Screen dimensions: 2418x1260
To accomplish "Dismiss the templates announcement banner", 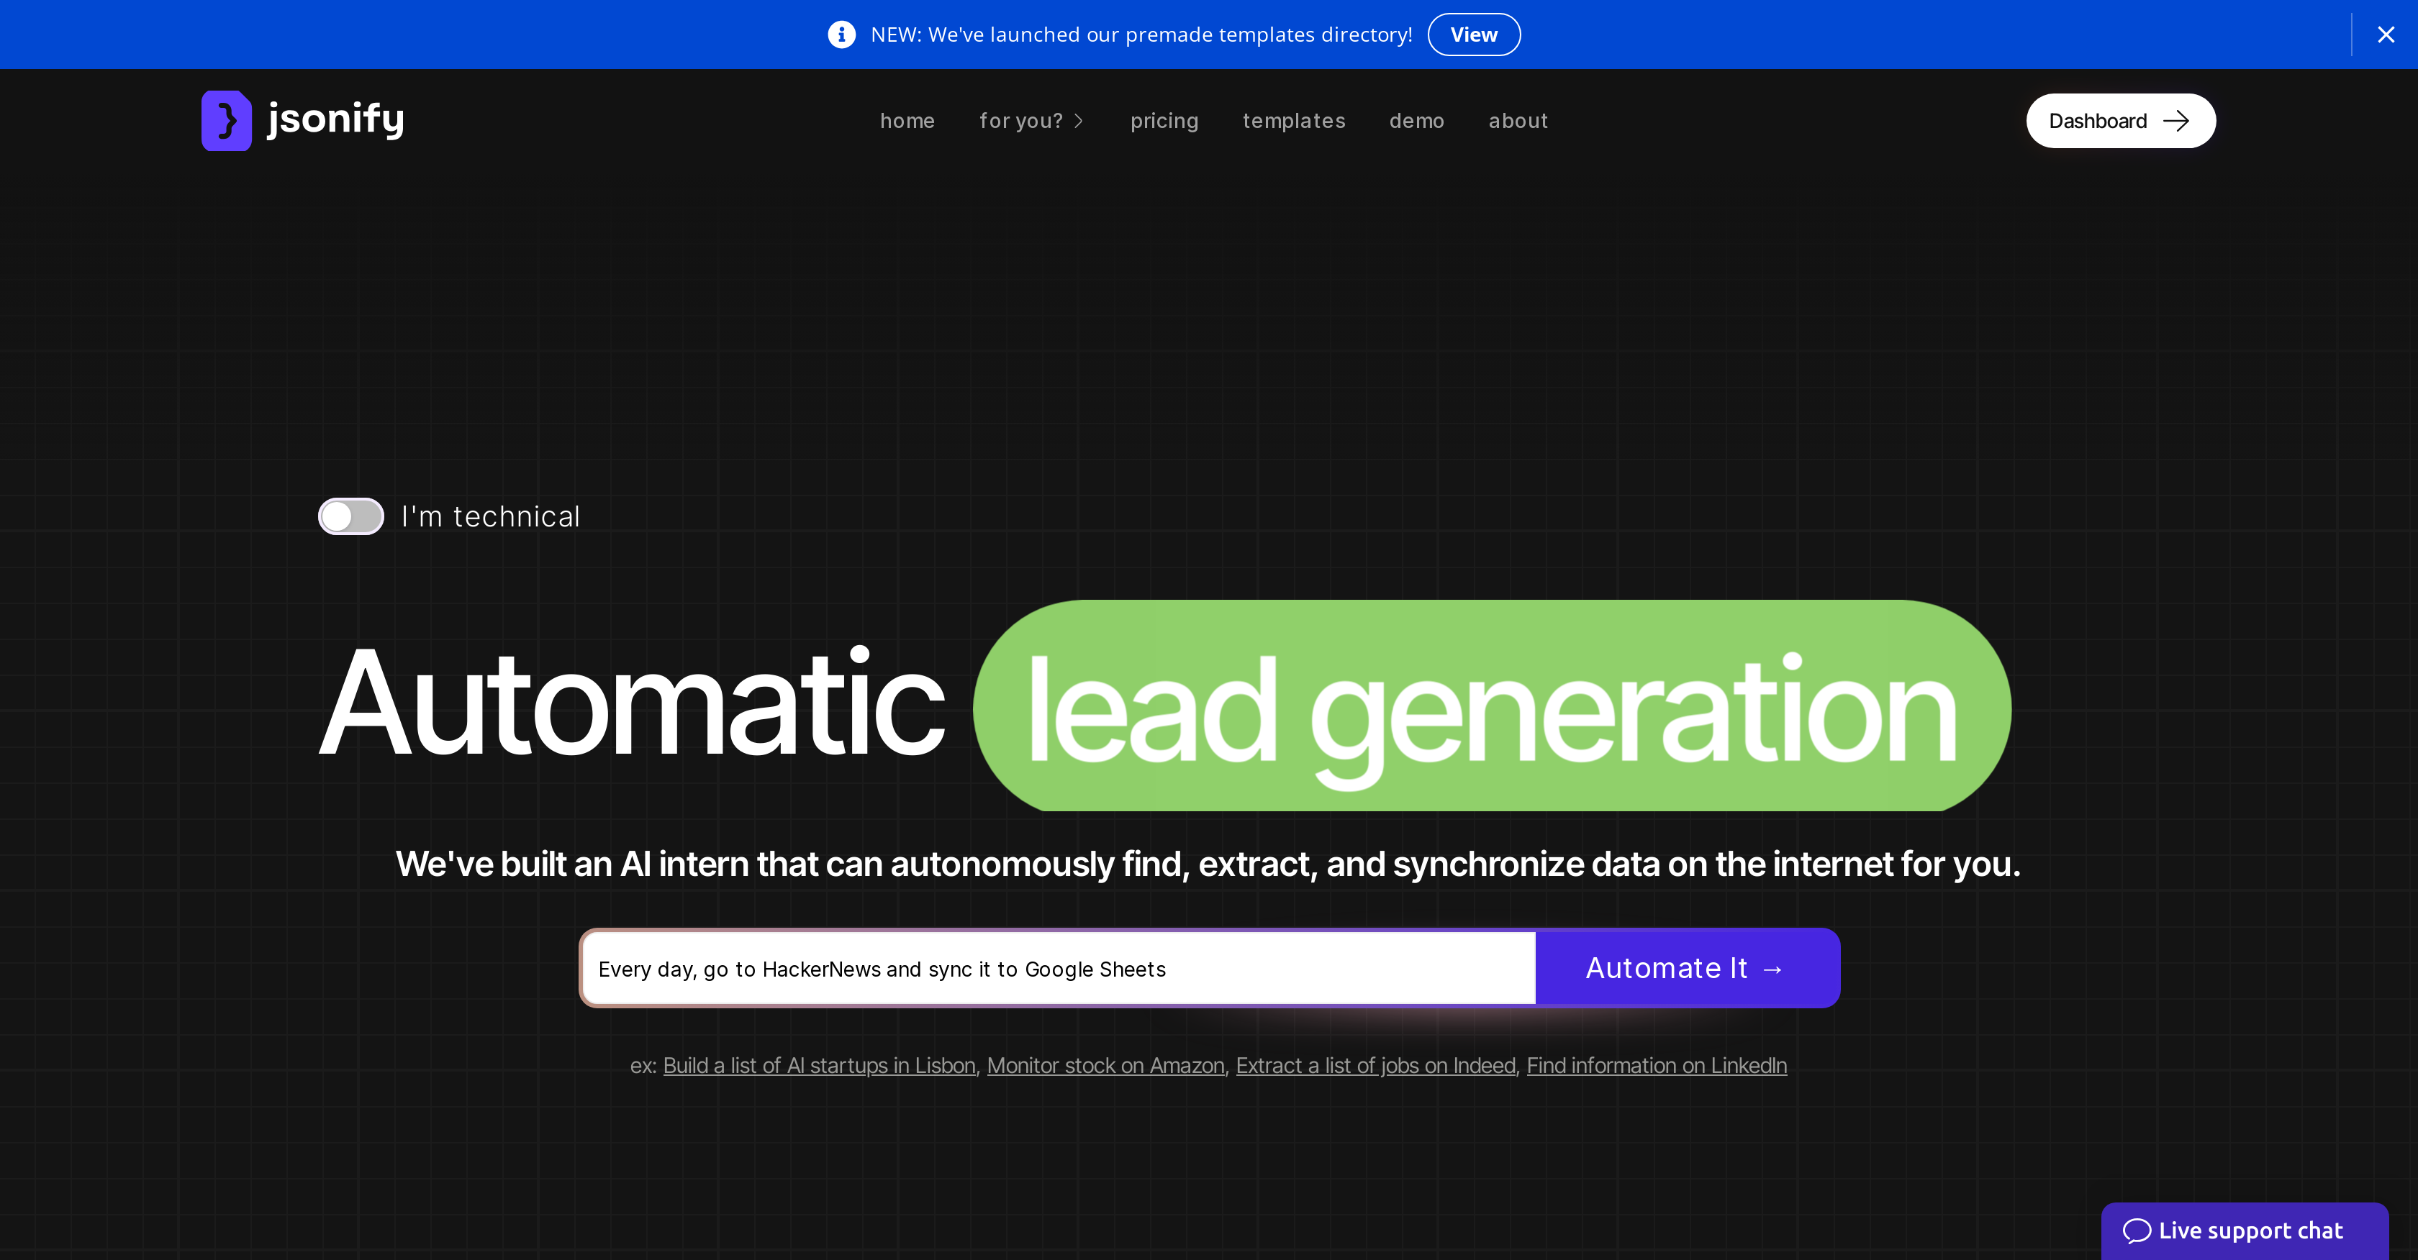I will click(2386, 34).
